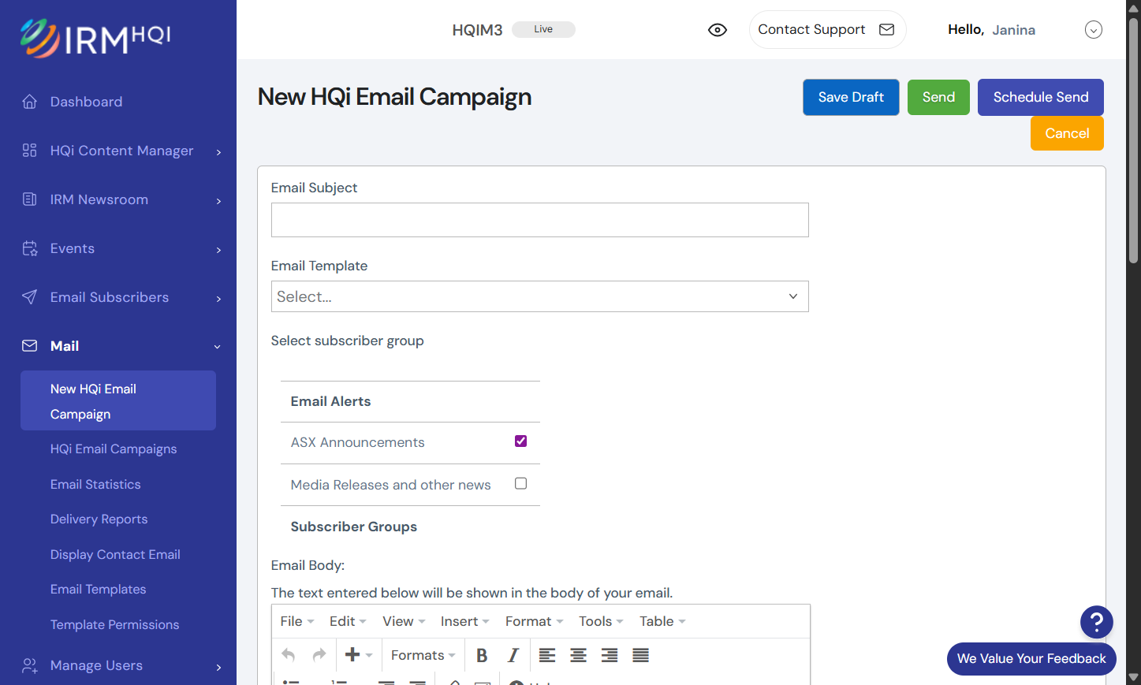This screenshot has width=1141, height=685.
Task: Open the Edit menu in editor
Action: point(348,621)
